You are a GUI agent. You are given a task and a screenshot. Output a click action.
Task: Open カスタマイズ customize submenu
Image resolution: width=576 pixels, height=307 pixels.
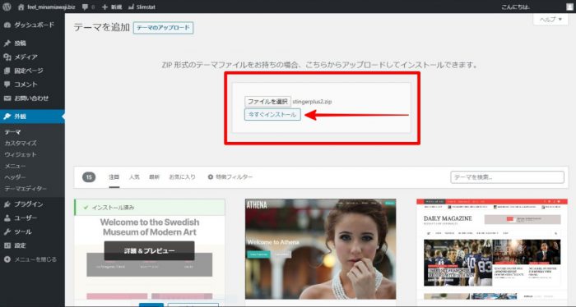pyautogui.click(x=21, y=144)
